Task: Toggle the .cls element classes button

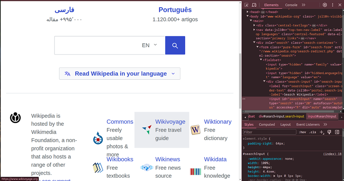Action: (313, 132)
